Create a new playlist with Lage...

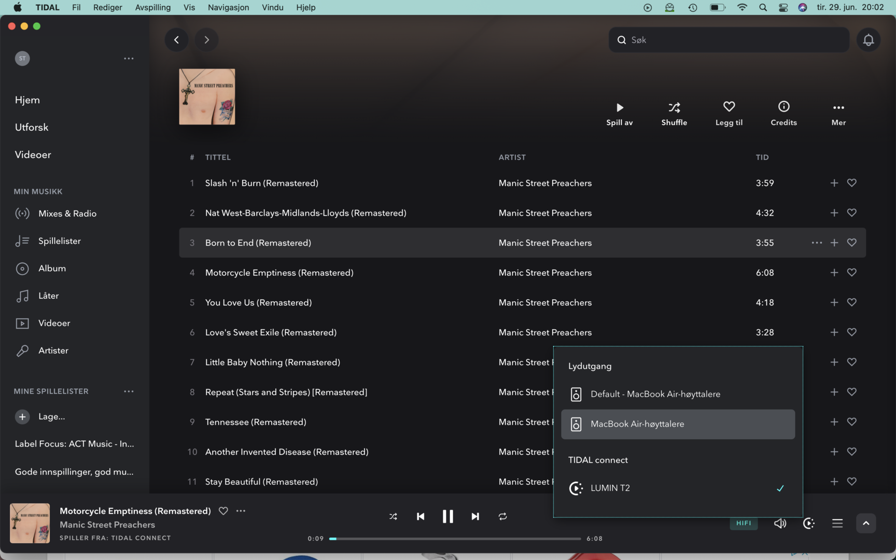coord(40,416)
